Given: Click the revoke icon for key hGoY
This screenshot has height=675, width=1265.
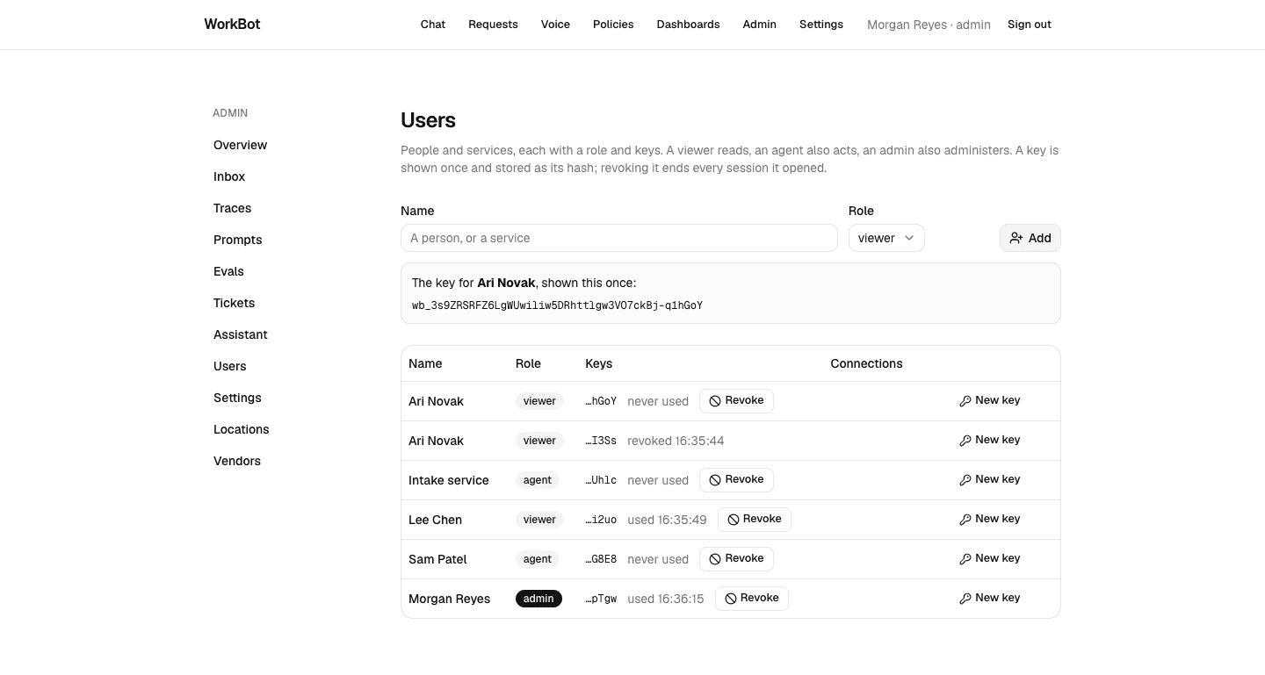Looking at the screenshot, I should tap(715, 401).
